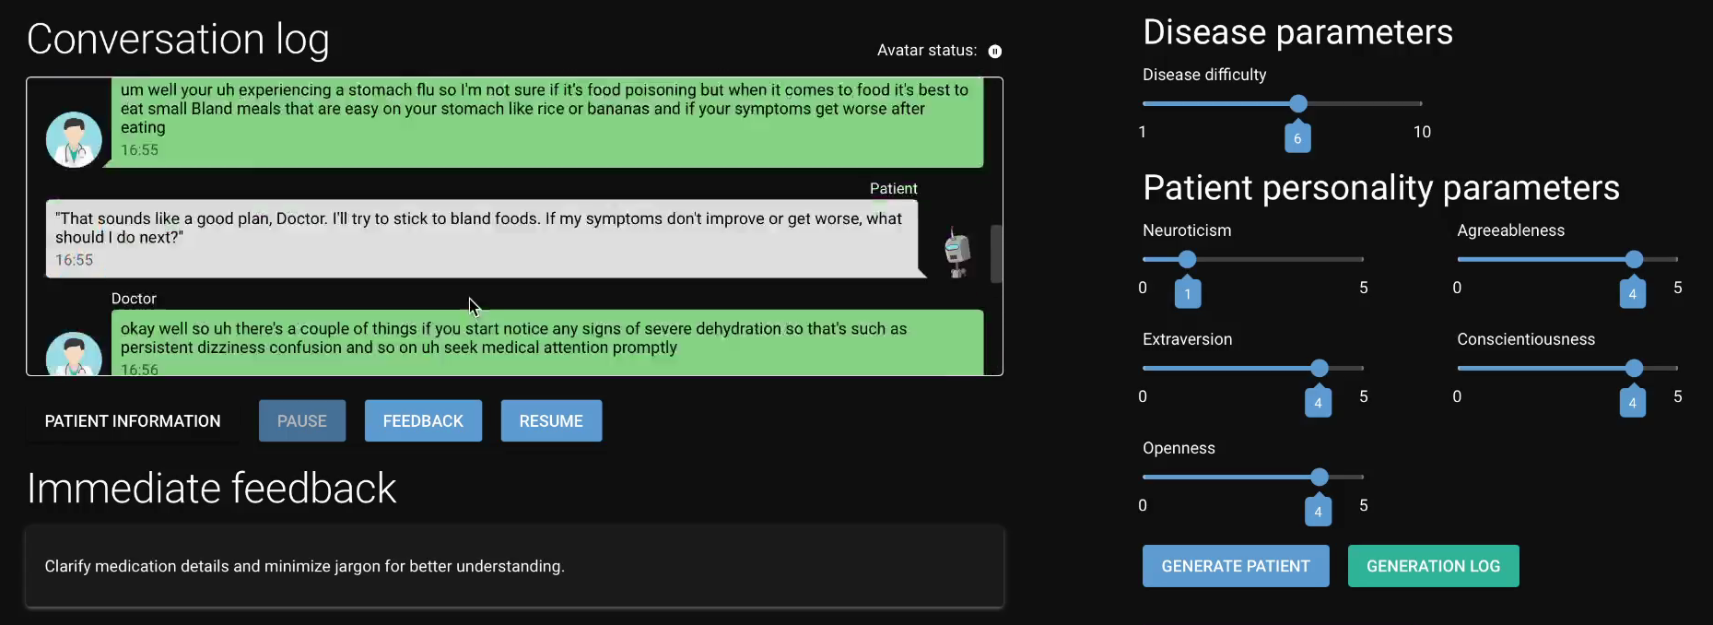Click the Agreeableness value bubble showing 4
Image resolution: width=1713 pixels, height=625 pixels.
coord(1632,294)
